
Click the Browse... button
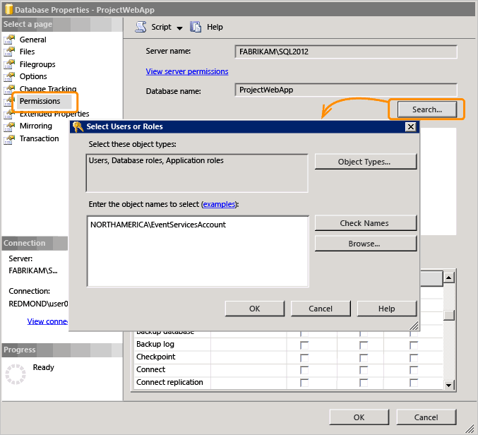pos(366,244)
